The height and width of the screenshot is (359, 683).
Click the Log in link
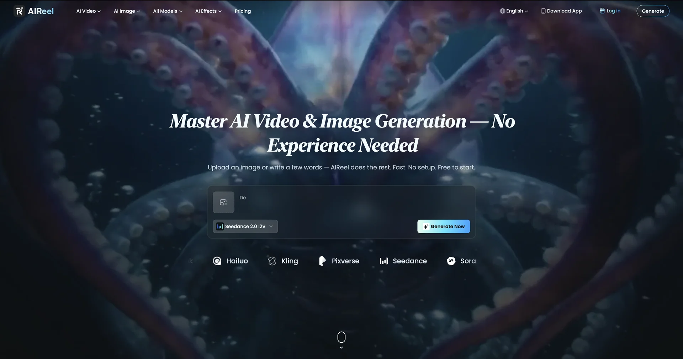coord(613,11)
